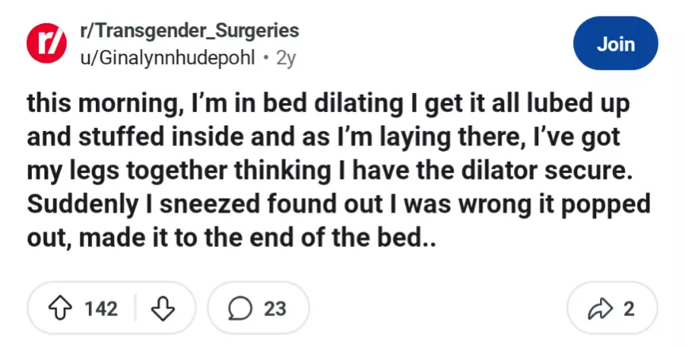Upvote the post with the up arrow
The image size is (685, 347).
pyautogui.click(x=60, y=308)
